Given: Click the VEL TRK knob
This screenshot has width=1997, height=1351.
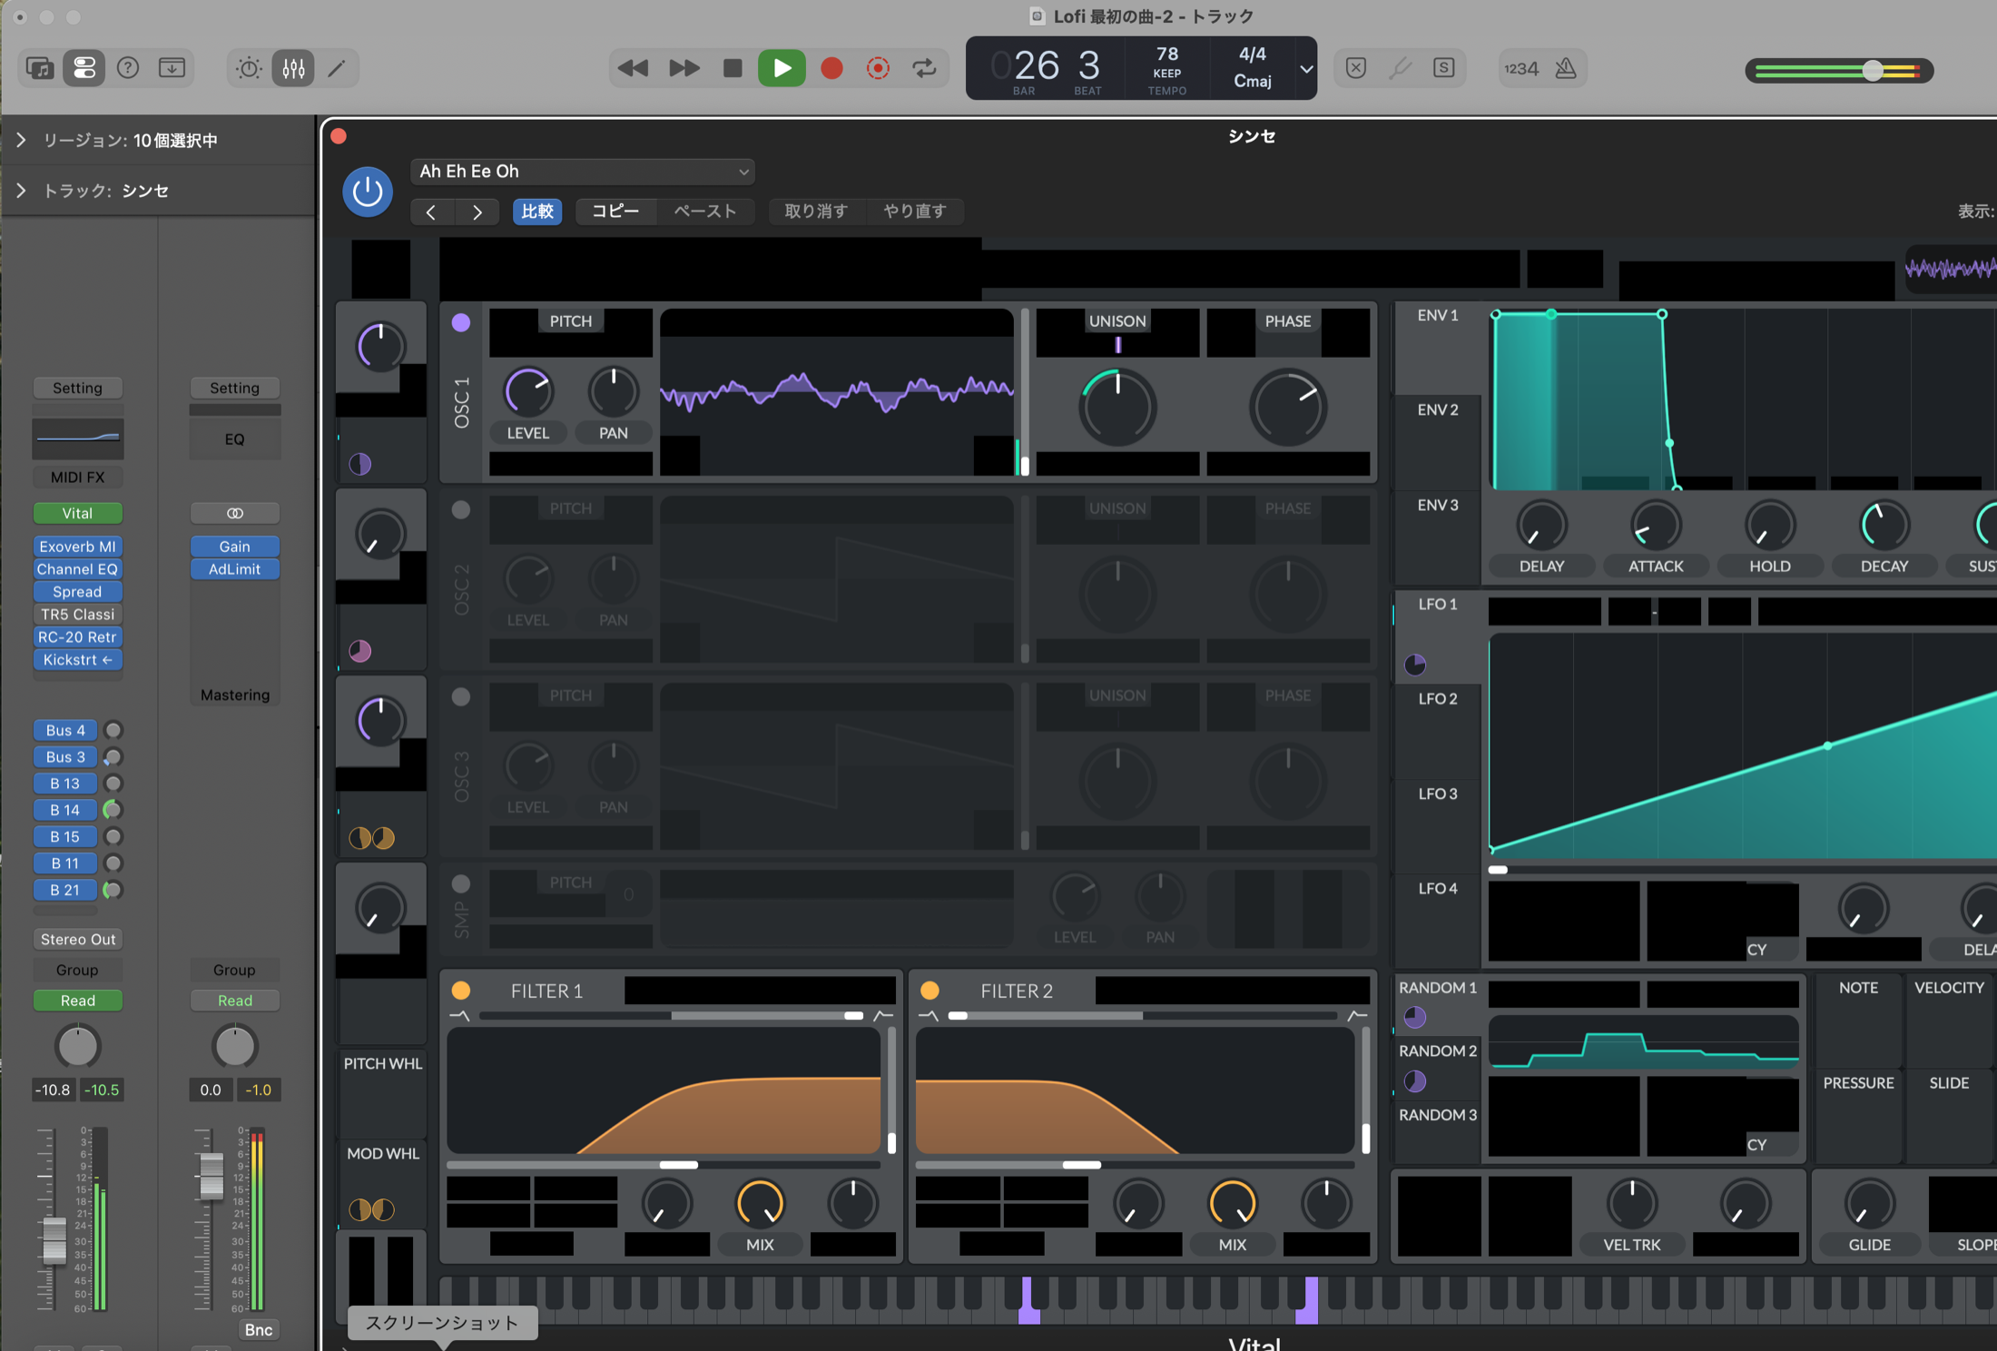Looking at the screenshot, I should pyautogui.click(x=1631, y=1204).
